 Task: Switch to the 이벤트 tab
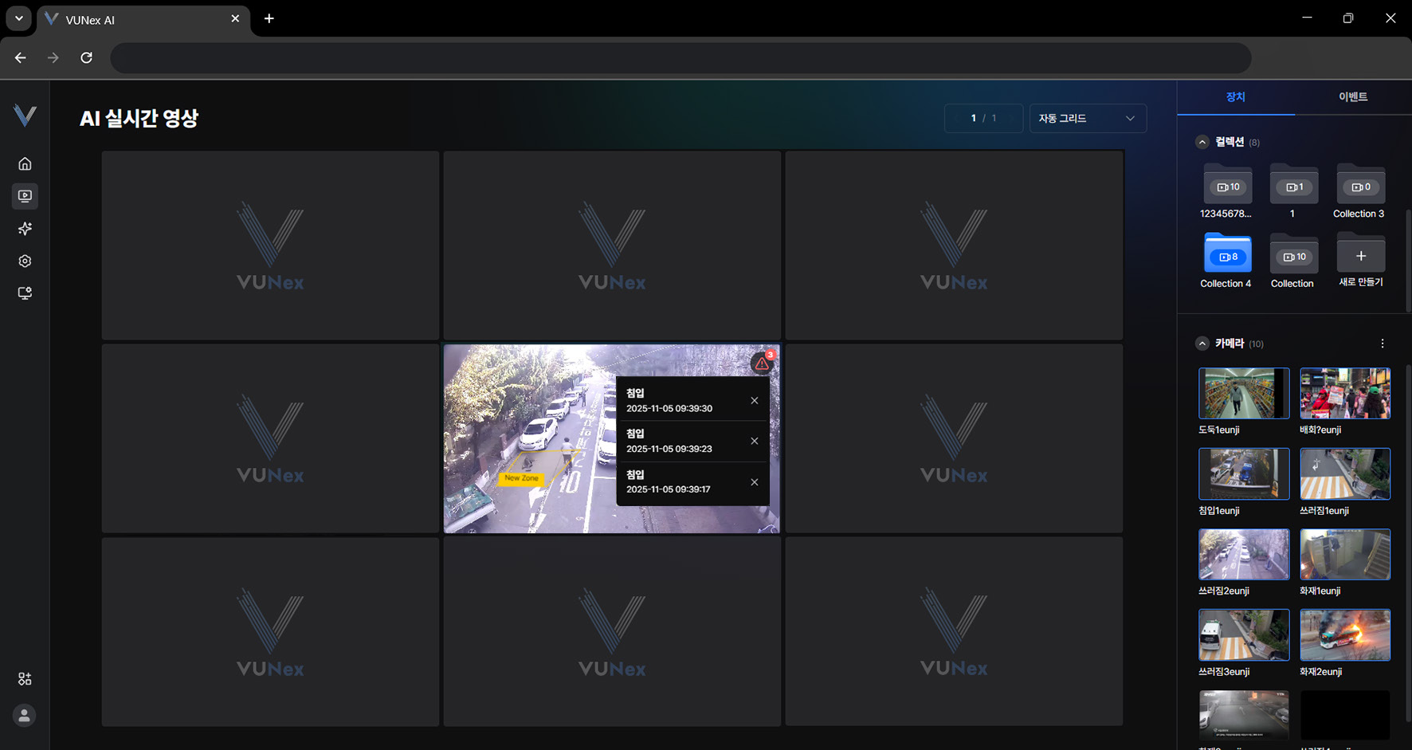(x=1352, y=97)
